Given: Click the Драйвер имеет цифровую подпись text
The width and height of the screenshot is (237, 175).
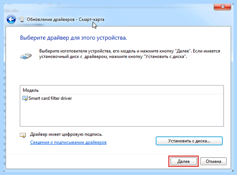Looking at the screenshot, I should (66, 134).
